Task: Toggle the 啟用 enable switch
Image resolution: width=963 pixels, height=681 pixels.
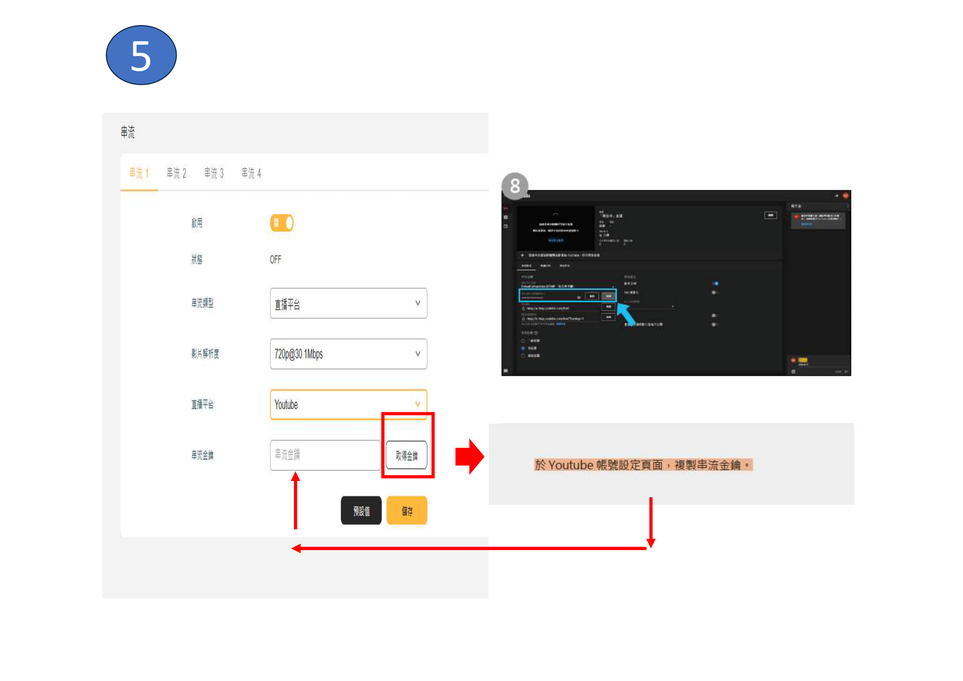Action: 282,223
